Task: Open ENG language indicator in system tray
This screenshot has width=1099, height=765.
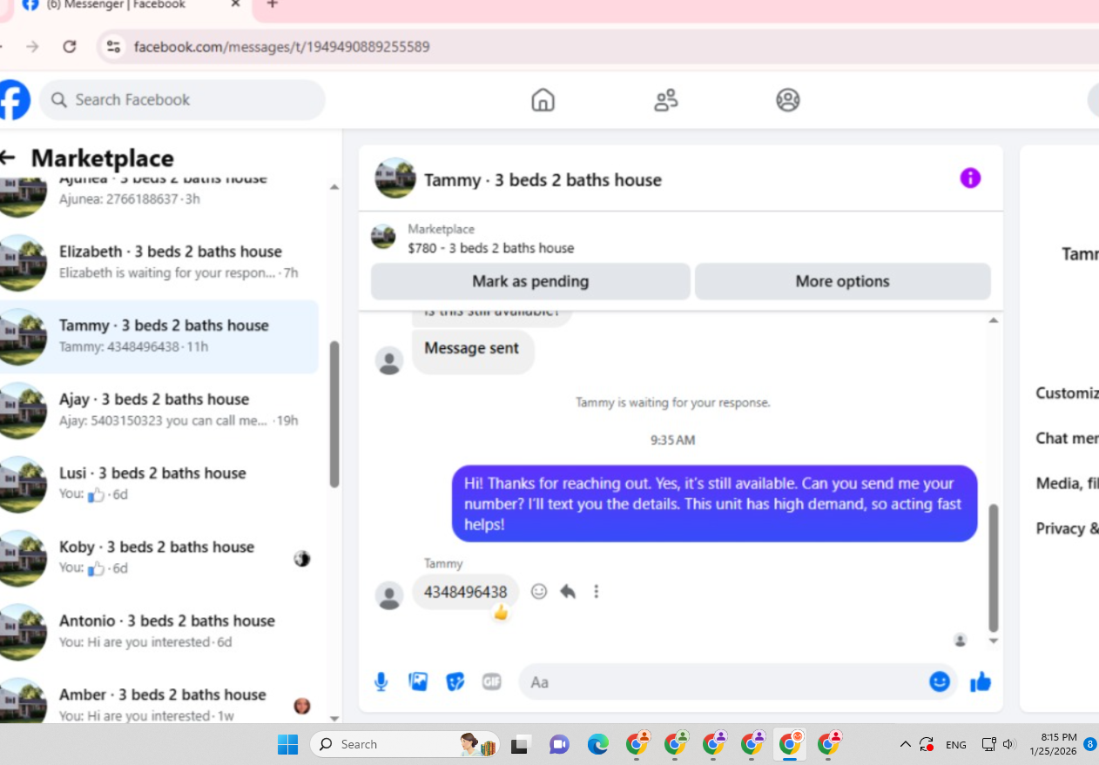Action: click(956, 744)
